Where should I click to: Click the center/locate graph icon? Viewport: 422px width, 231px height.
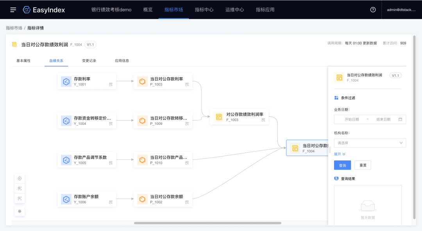pyautogui.click(x=20, y=178)
